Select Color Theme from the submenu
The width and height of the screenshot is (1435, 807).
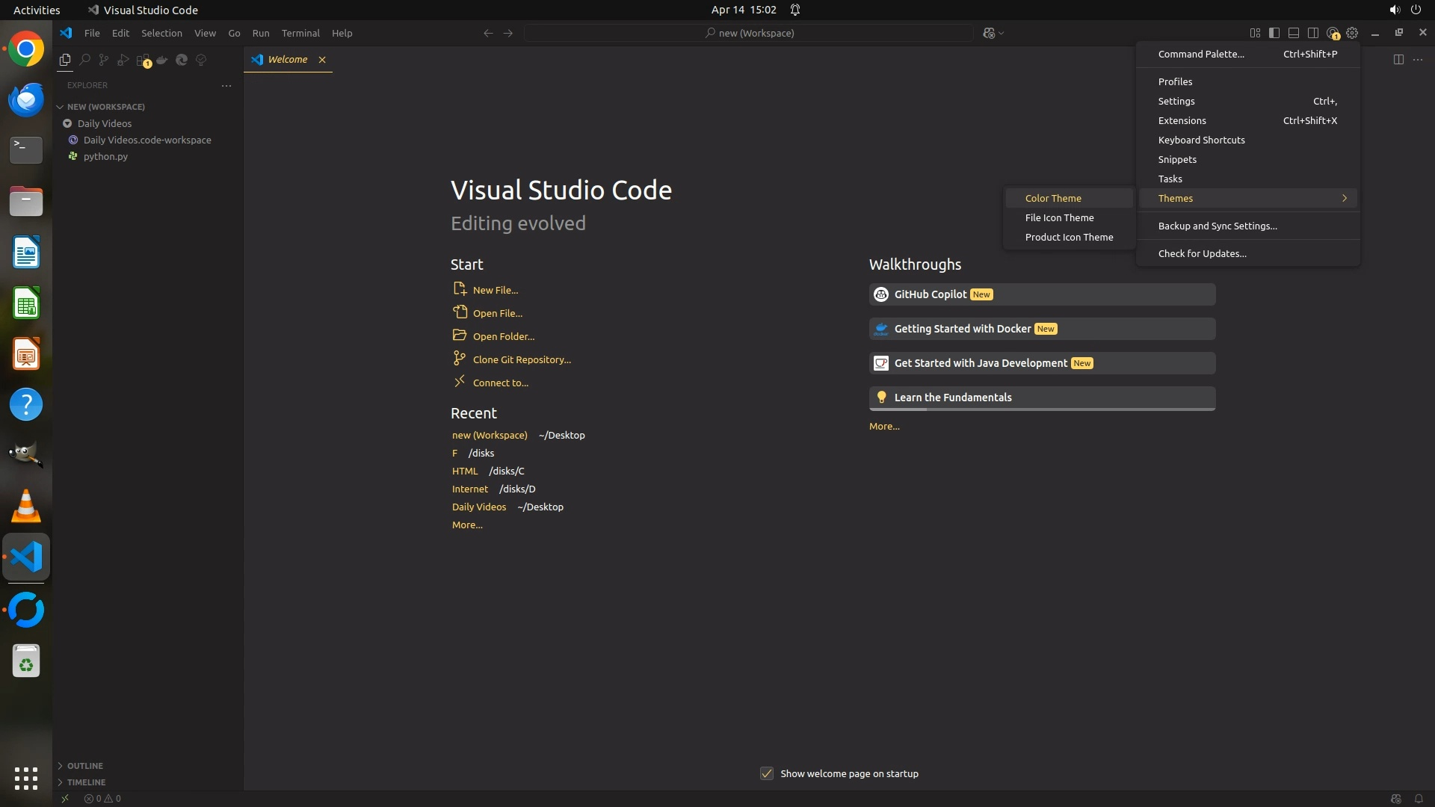tap(1053, 198)
